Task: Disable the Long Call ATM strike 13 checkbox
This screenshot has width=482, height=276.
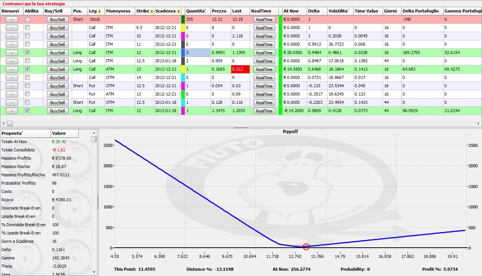Action: [27, 69]
